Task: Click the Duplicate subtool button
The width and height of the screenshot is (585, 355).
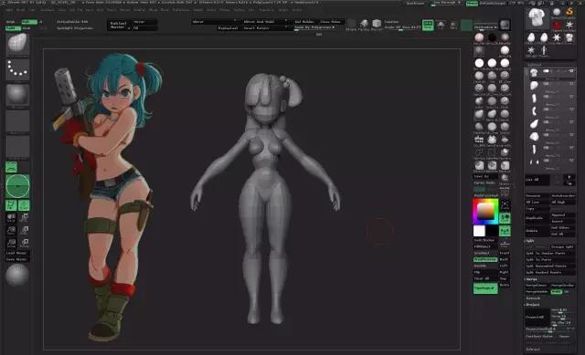Action: pyautogui.click(x=537, y=218)
